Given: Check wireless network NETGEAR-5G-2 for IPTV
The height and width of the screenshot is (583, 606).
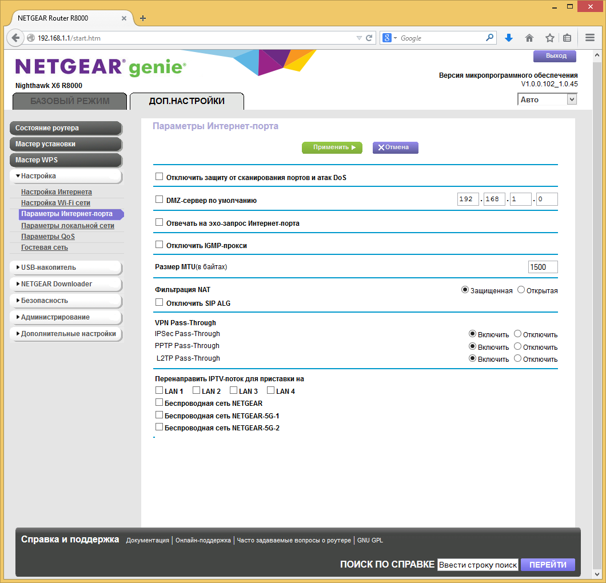Looking at the screenshot, I should click(159, 427).
